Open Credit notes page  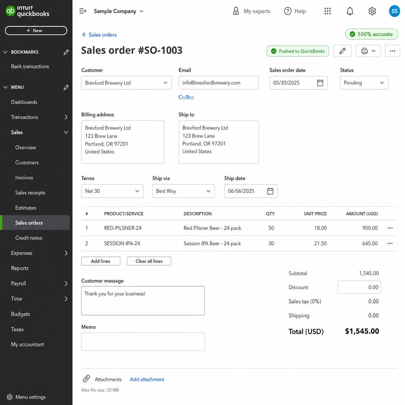tap(28, 238)
